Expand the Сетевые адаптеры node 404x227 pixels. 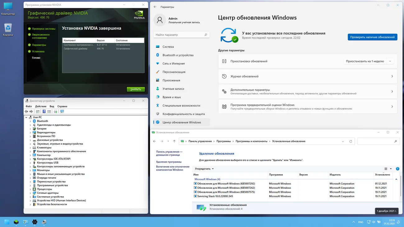pyautogui.click(x=30, y=193)
